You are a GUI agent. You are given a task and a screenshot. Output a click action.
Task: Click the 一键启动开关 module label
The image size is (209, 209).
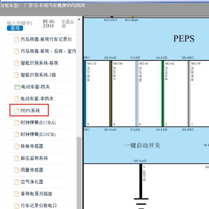pyautogui.click(x=142, y=145)
